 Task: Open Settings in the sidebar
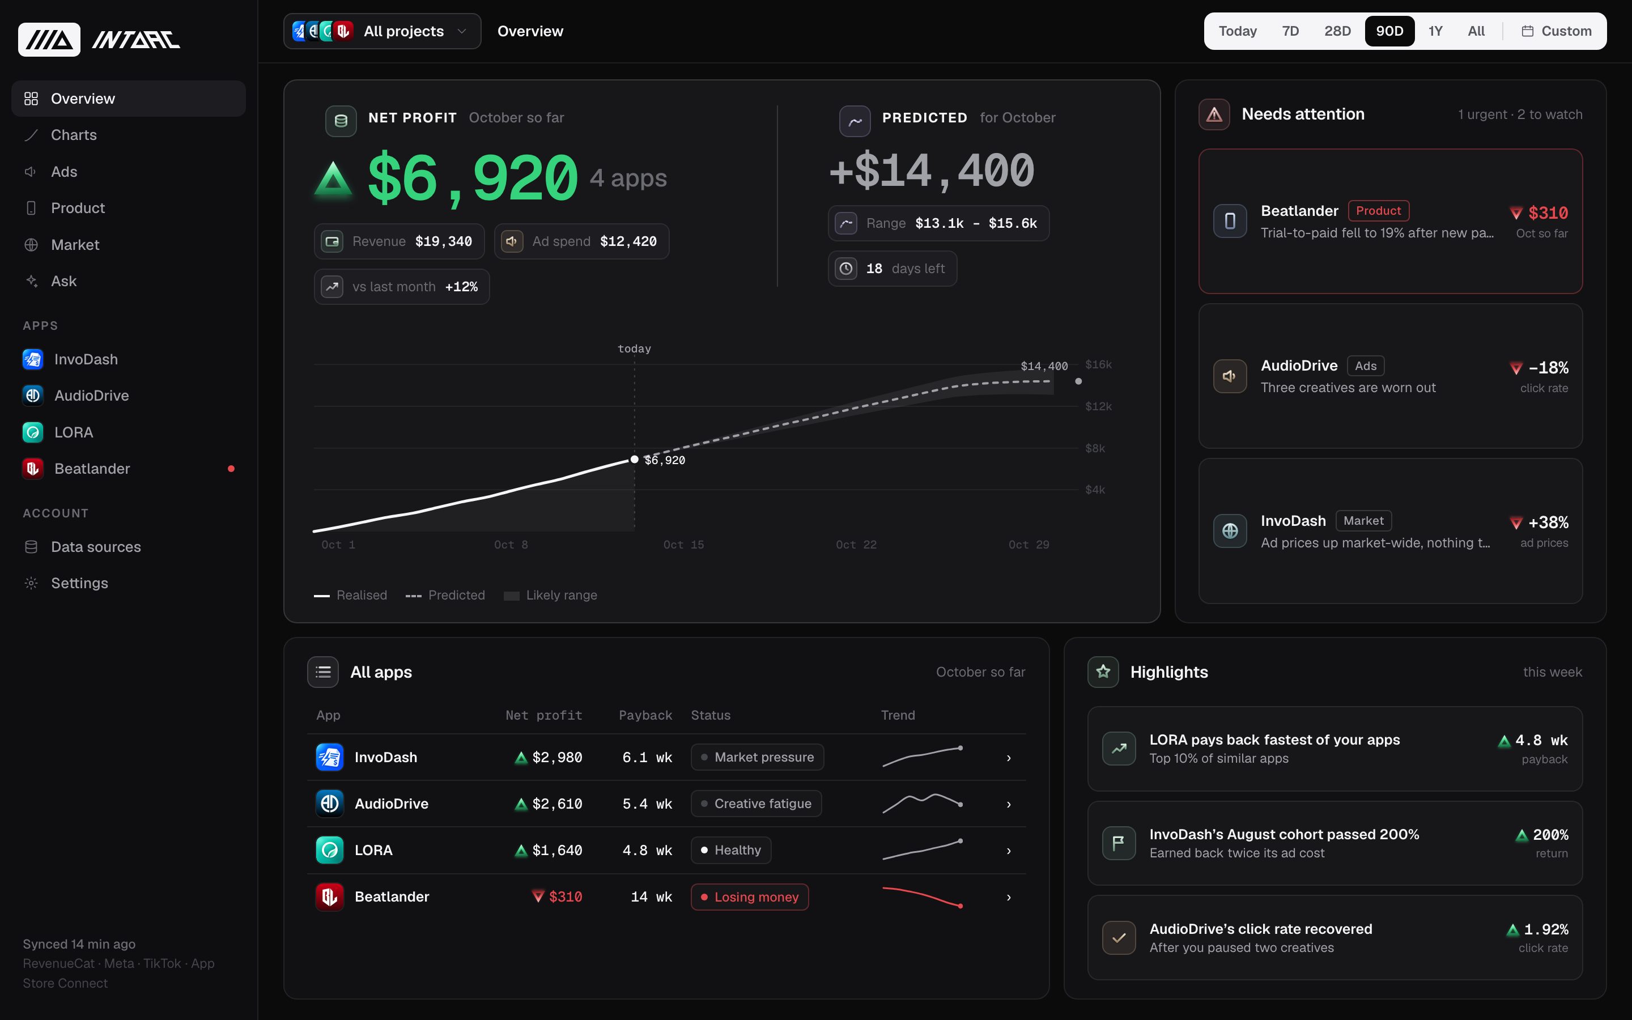pyautogui.click(x=129, y=583)
